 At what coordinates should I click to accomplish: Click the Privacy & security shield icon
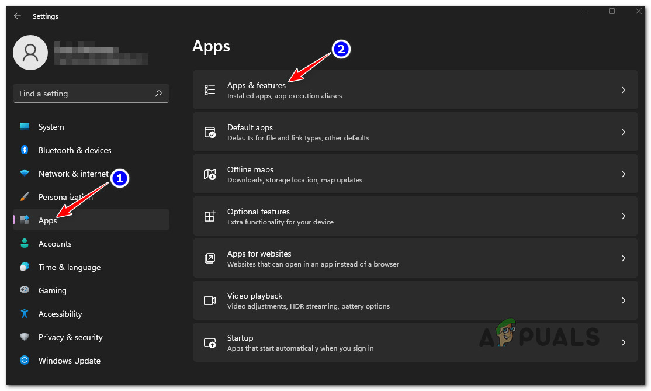[x=25, y=337]
